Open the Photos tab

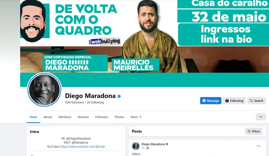click(119, 117)
